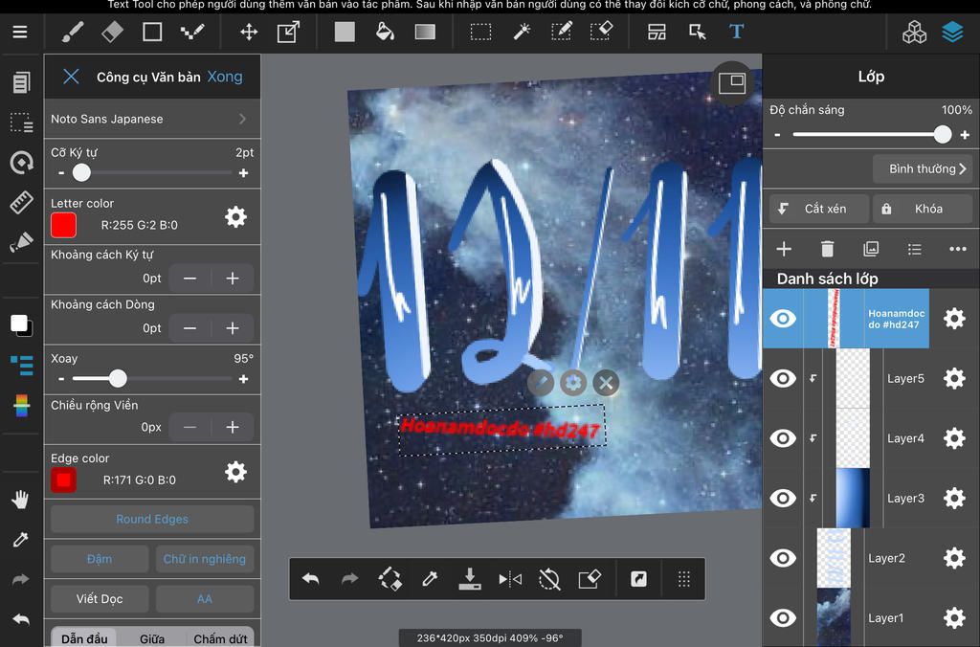Click the Transform tool icon

(288, 32)
